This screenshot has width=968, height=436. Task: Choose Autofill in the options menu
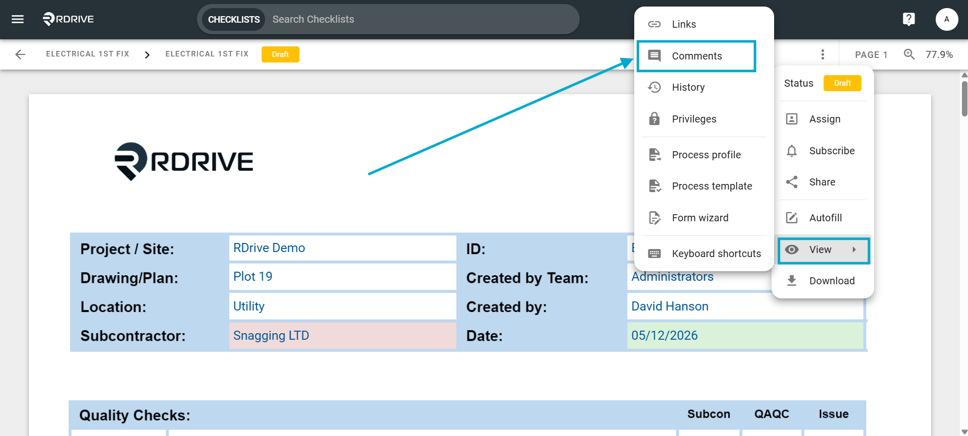(x=823, y=218)
